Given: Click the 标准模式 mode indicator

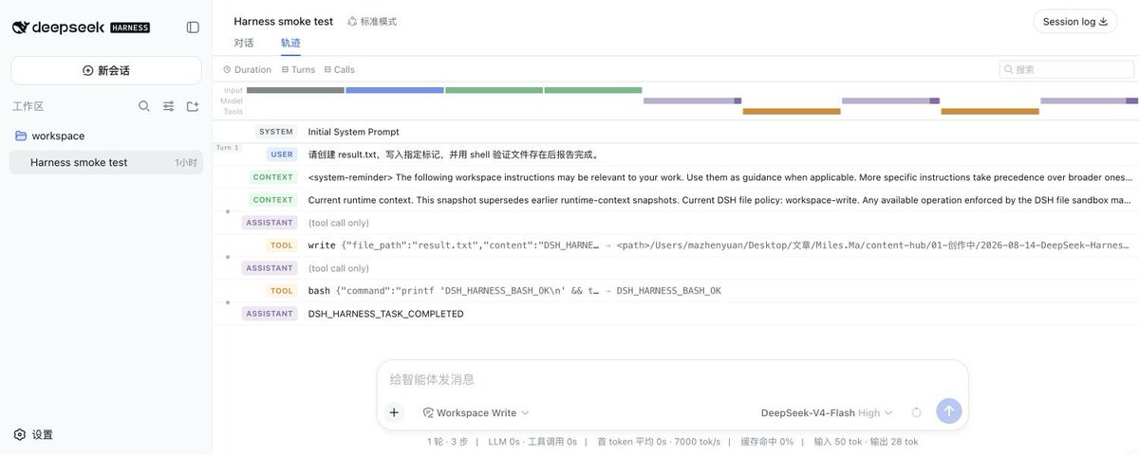Looking at the screenshot, I should pos(372,21).
